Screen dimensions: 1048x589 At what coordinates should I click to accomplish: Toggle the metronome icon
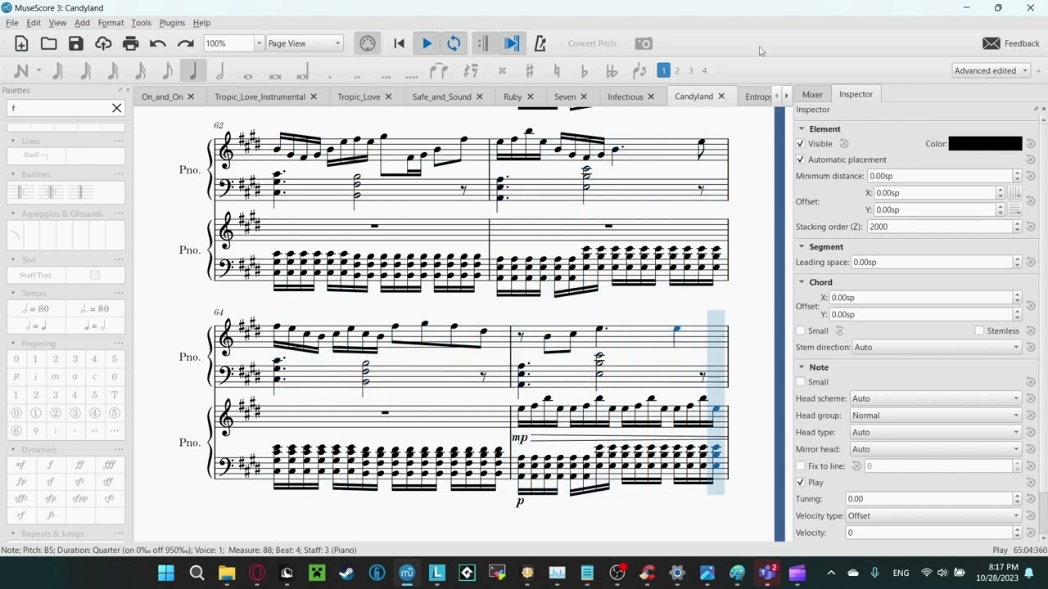point(540,43)
